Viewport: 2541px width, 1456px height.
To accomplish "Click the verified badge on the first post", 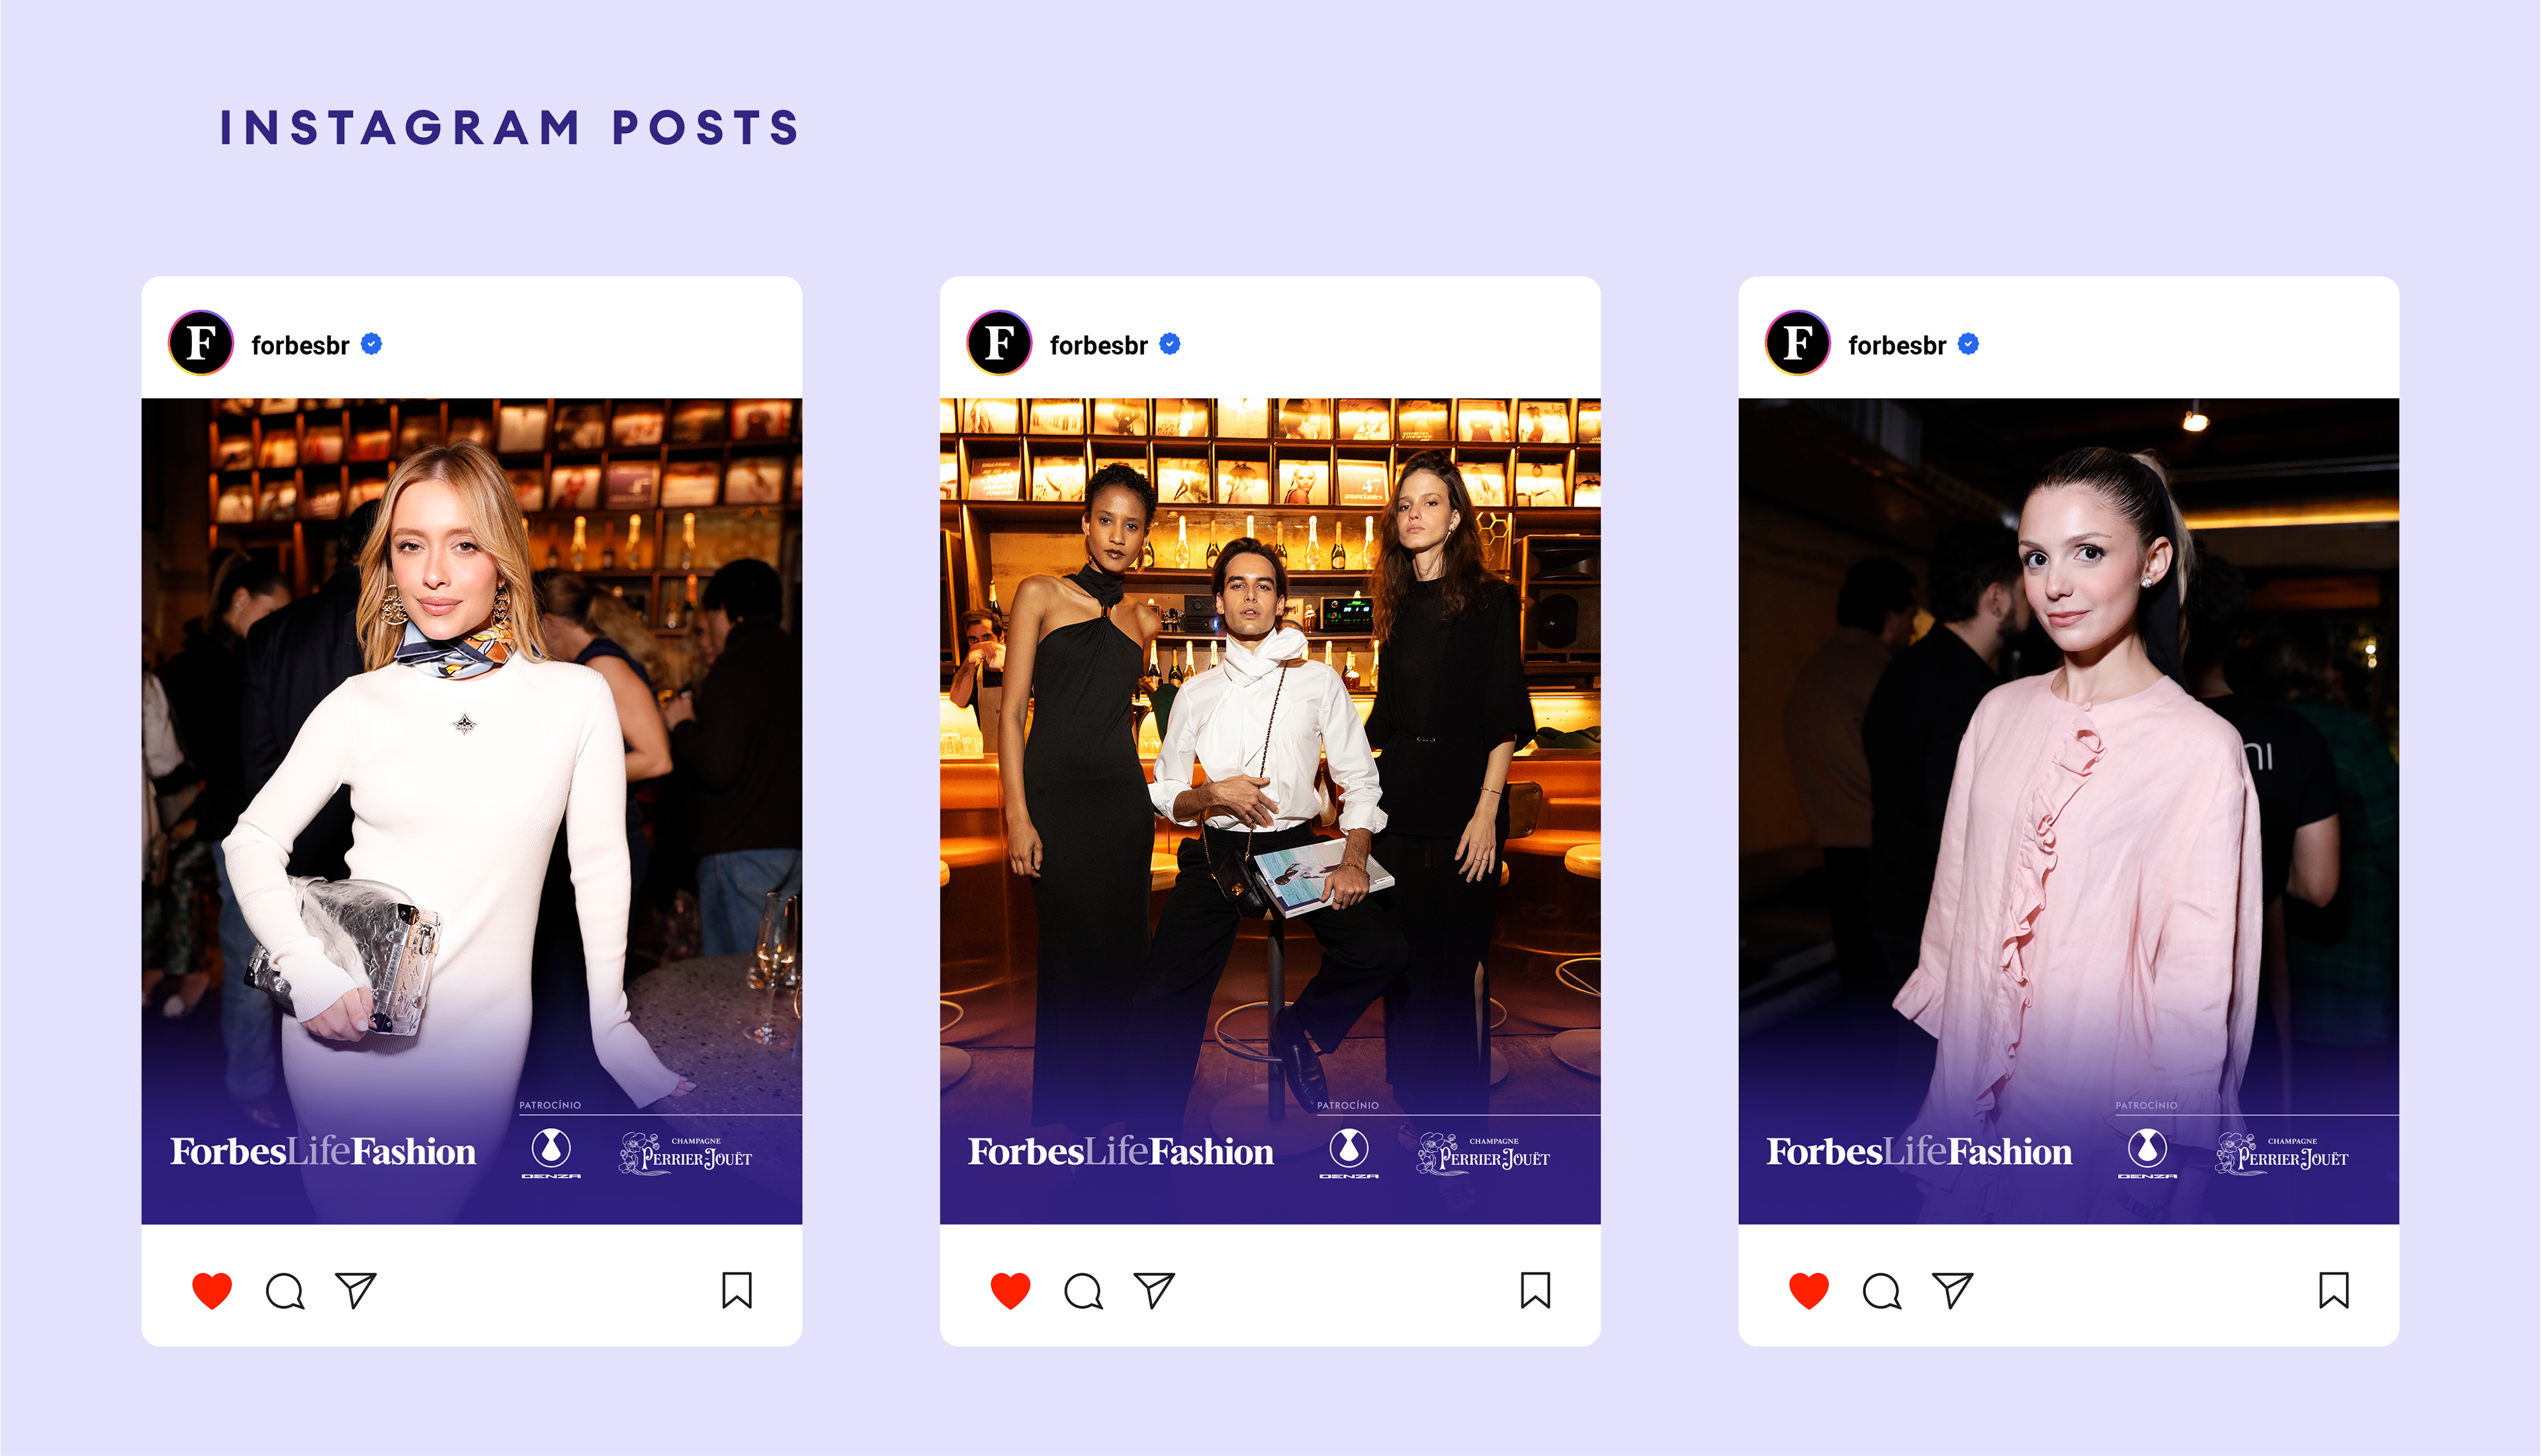I will pyautogui.click(x=371, y=344).
